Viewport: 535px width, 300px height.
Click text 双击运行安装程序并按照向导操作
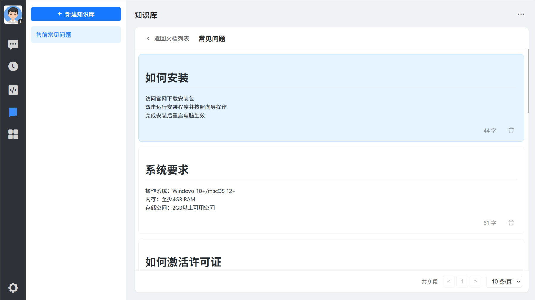[186, 107]
